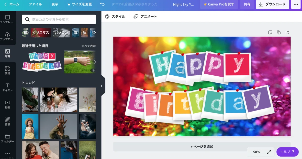This screenshot has height=159, width=302.
Task: Click the photo search input field
Action: click(x=59, y=19)
